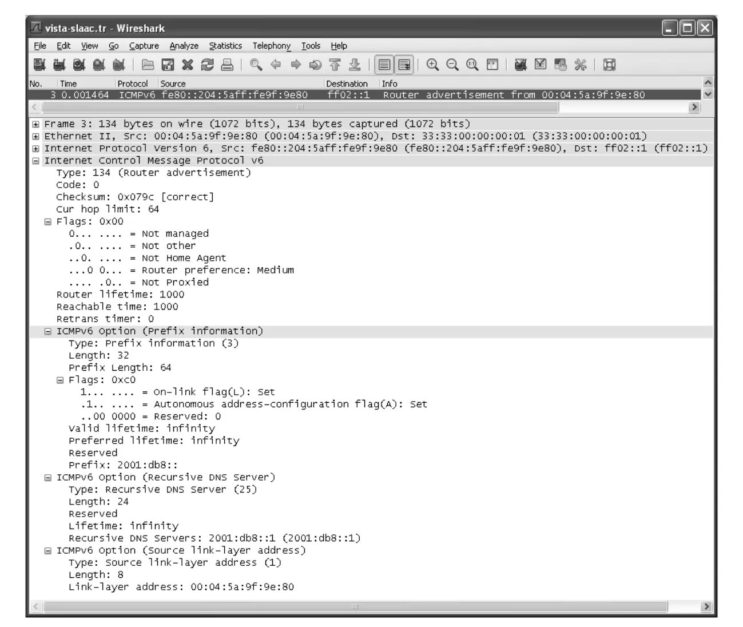This screenshot has width=743, height=627.
Task: Select 'Prefix: 2001:db8::' line
Action: point(123,465)
